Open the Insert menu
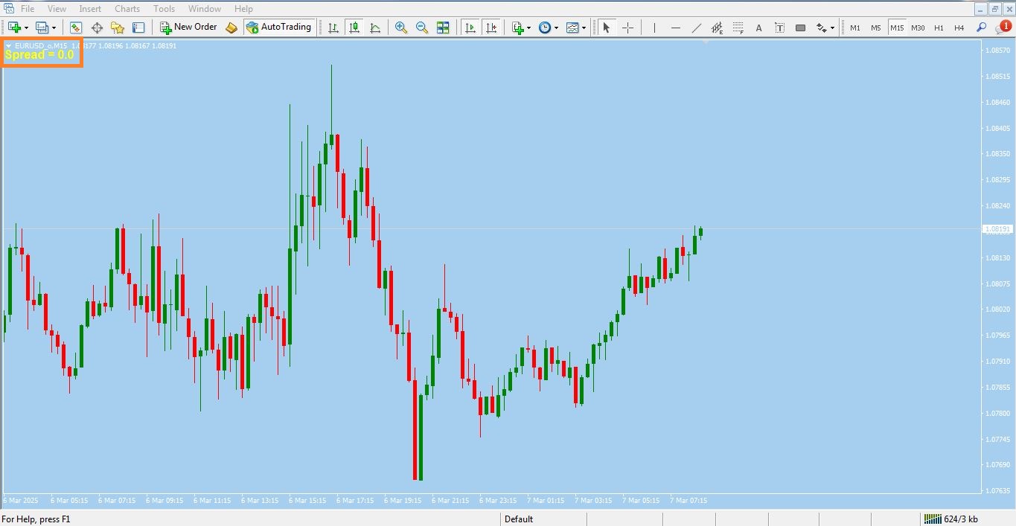 tap(90, 9)
